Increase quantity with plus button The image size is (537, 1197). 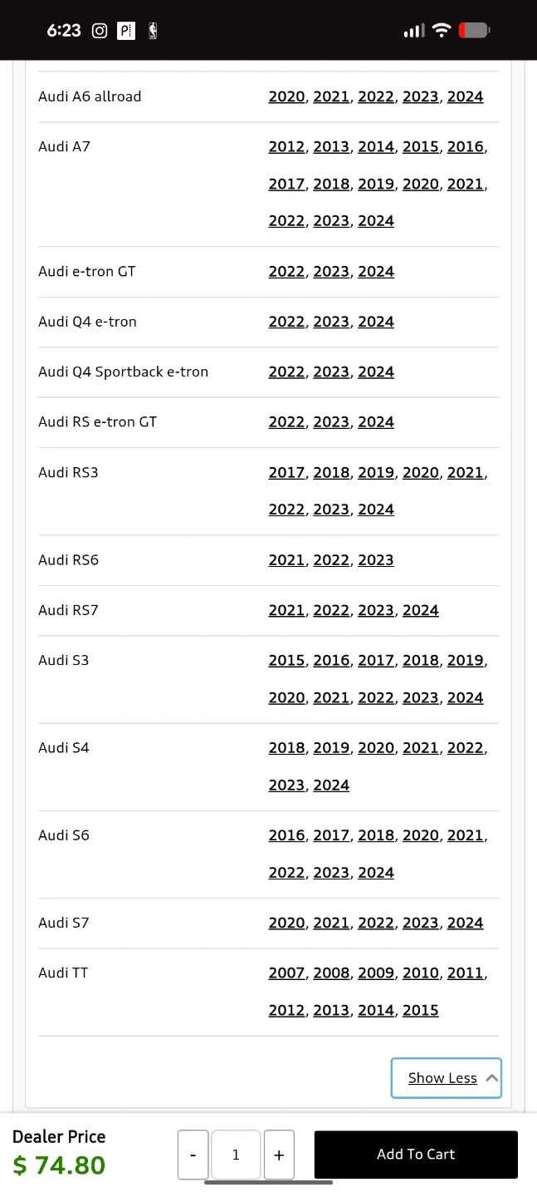pos(279,1155)
